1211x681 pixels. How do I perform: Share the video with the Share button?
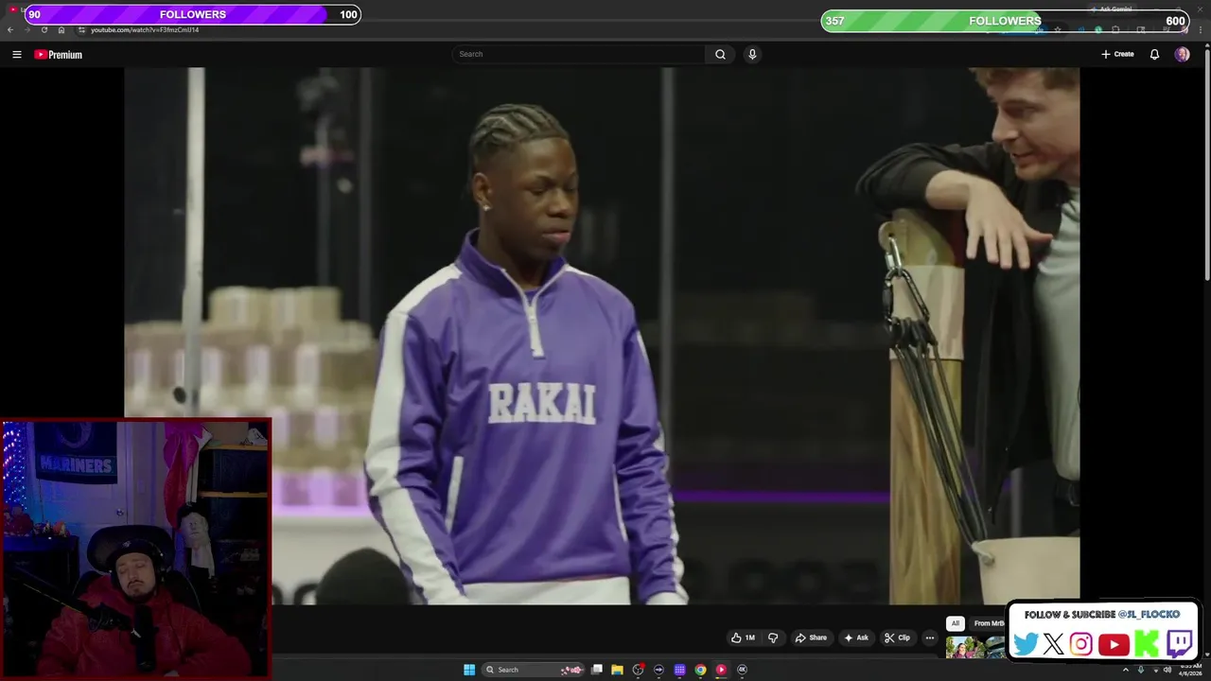[811, 637]
